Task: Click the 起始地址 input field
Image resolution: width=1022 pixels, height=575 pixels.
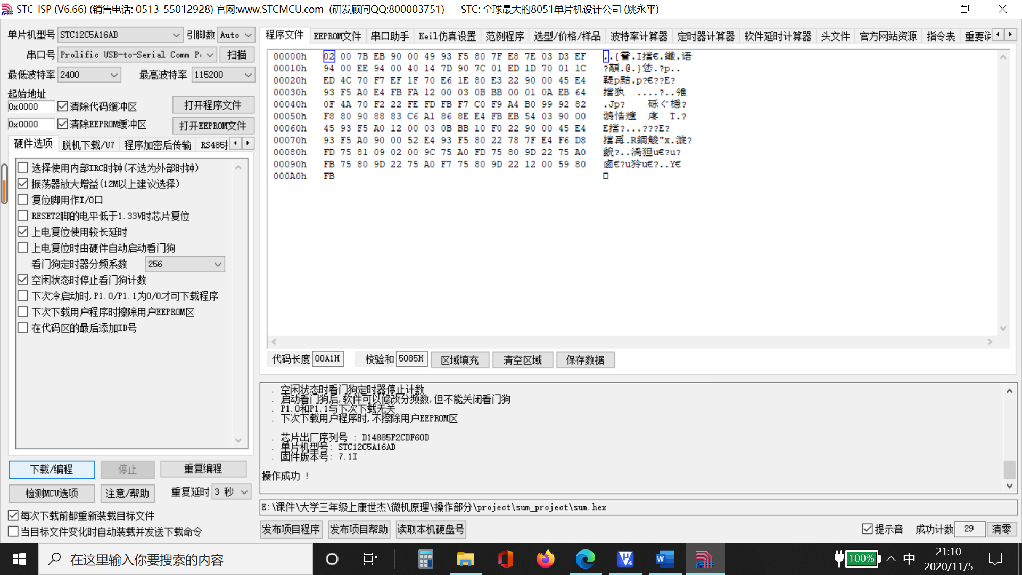Action: [31, 106]
